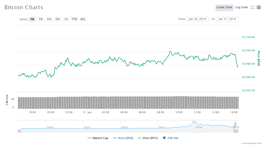Show ALL time range
The height and width of the screenshot is (148, 266).
pos(83,19)
